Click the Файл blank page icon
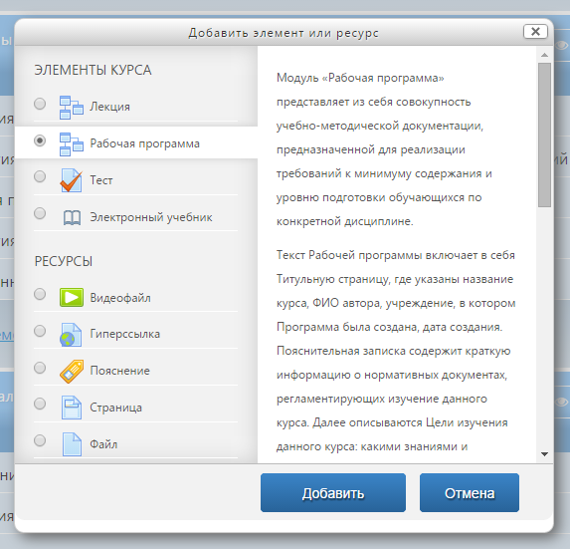This screenshot has height=549, width=570. point(72,444)
